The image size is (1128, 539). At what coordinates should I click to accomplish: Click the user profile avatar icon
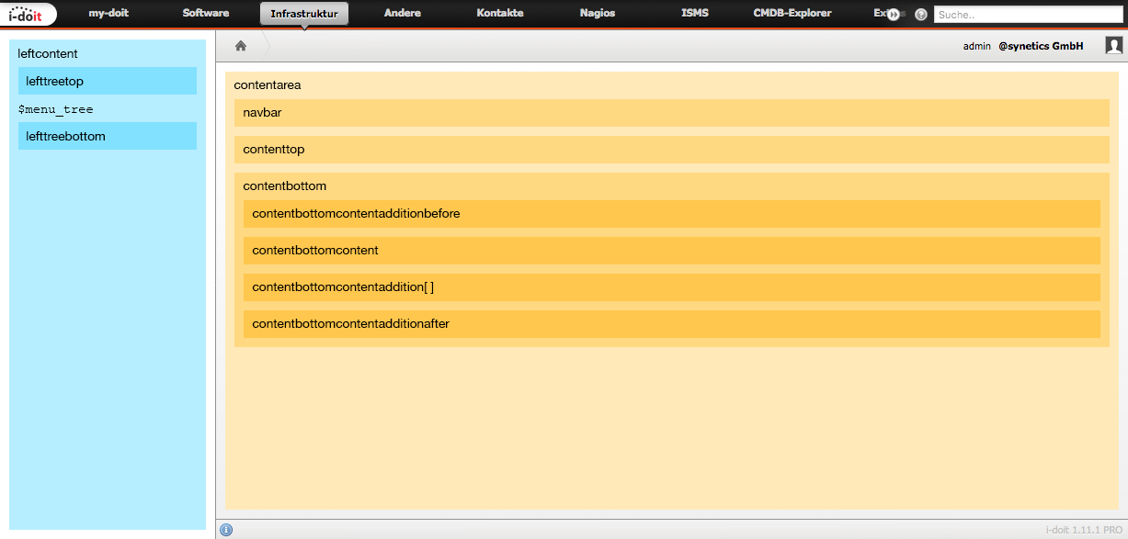click(1113, 46)
